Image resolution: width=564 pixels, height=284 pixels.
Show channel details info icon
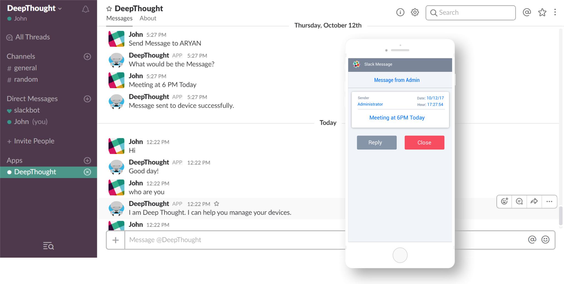[400, 12]
